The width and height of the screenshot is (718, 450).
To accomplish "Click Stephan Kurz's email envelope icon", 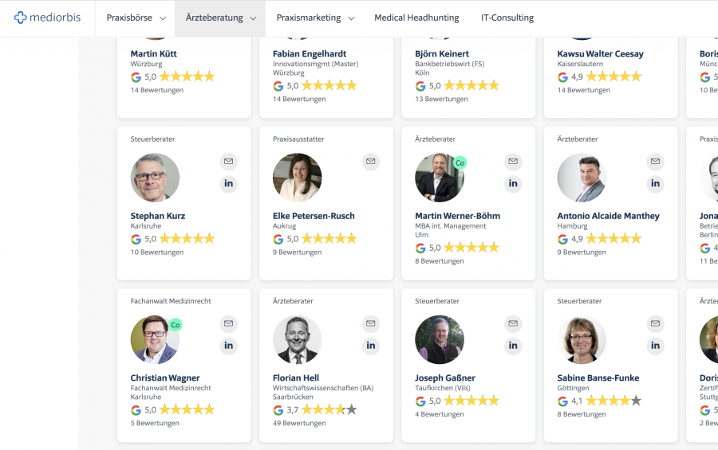I will tap(229, 162).
